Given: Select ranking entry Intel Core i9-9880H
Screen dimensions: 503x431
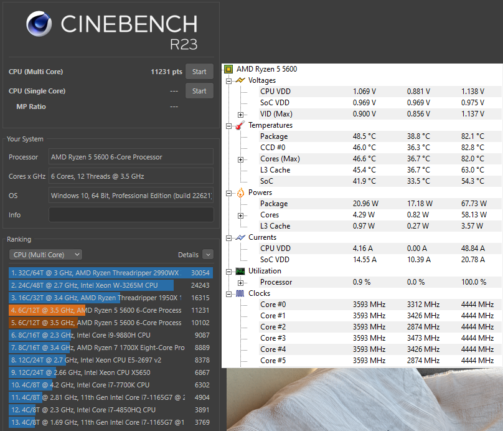Looking at the screenshot, I should pyautogui.click(x=111, y=335).
